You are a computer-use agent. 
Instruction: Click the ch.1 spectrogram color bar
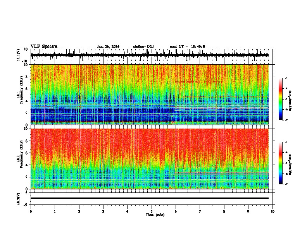(280, 99)
